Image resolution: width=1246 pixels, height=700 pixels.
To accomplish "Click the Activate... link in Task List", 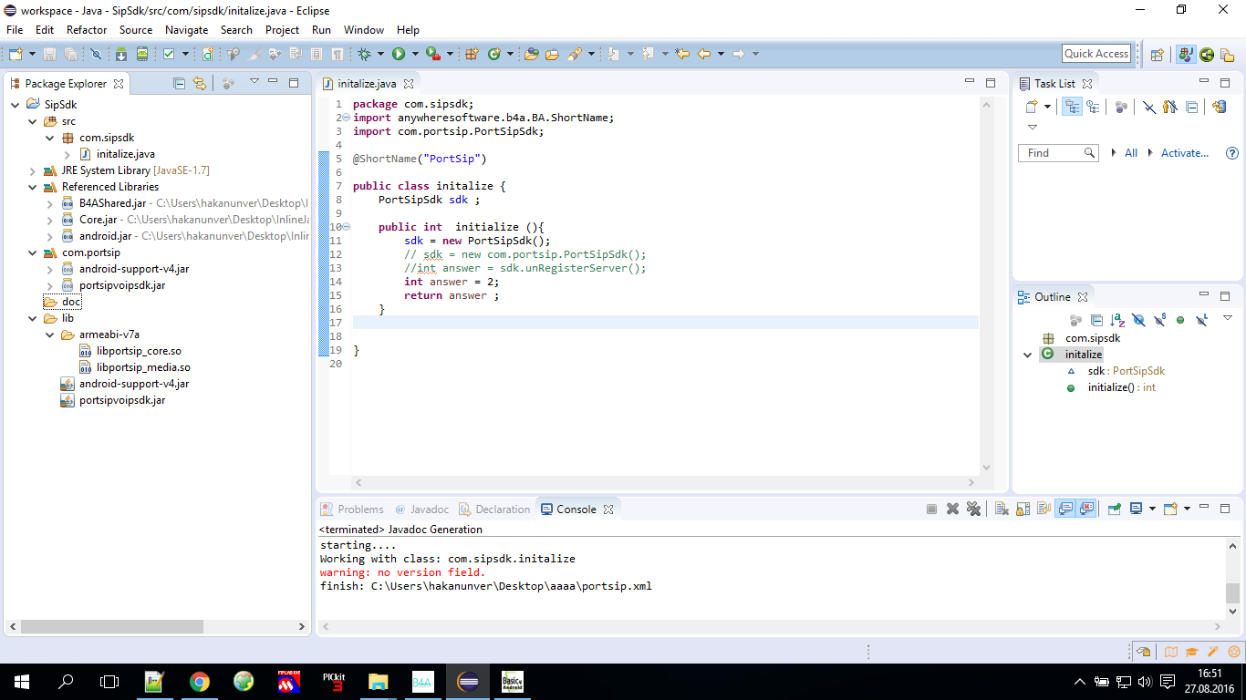I will [1184, 153].
